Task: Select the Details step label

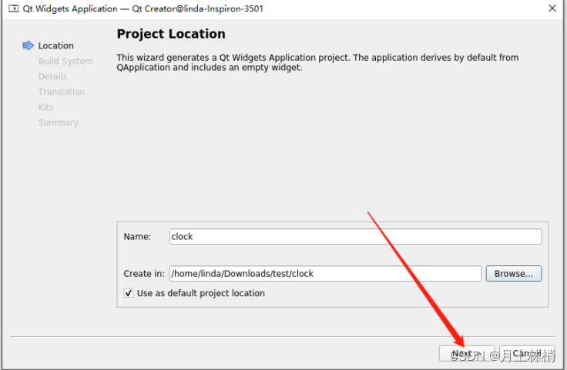Action: tap(52, 76)
